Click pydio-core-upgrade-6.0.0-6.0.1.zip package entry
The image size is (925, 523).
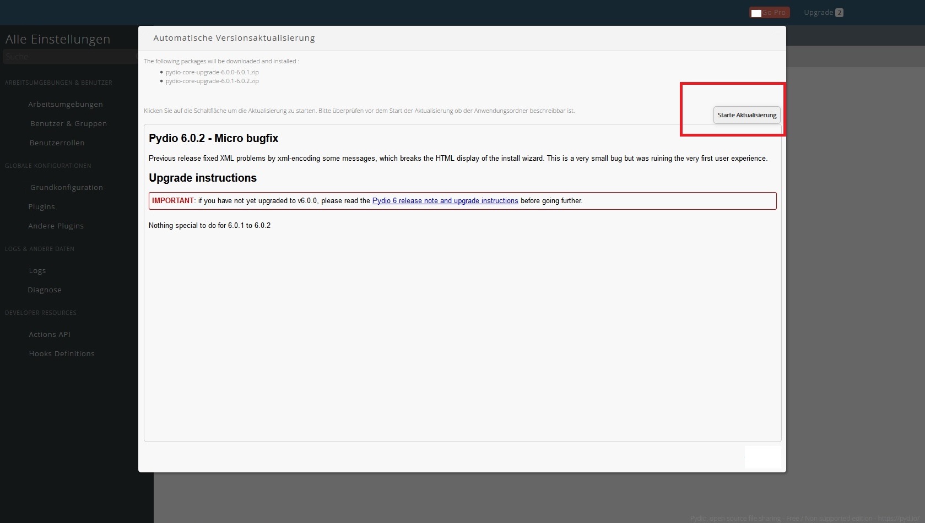coord(212,72)
